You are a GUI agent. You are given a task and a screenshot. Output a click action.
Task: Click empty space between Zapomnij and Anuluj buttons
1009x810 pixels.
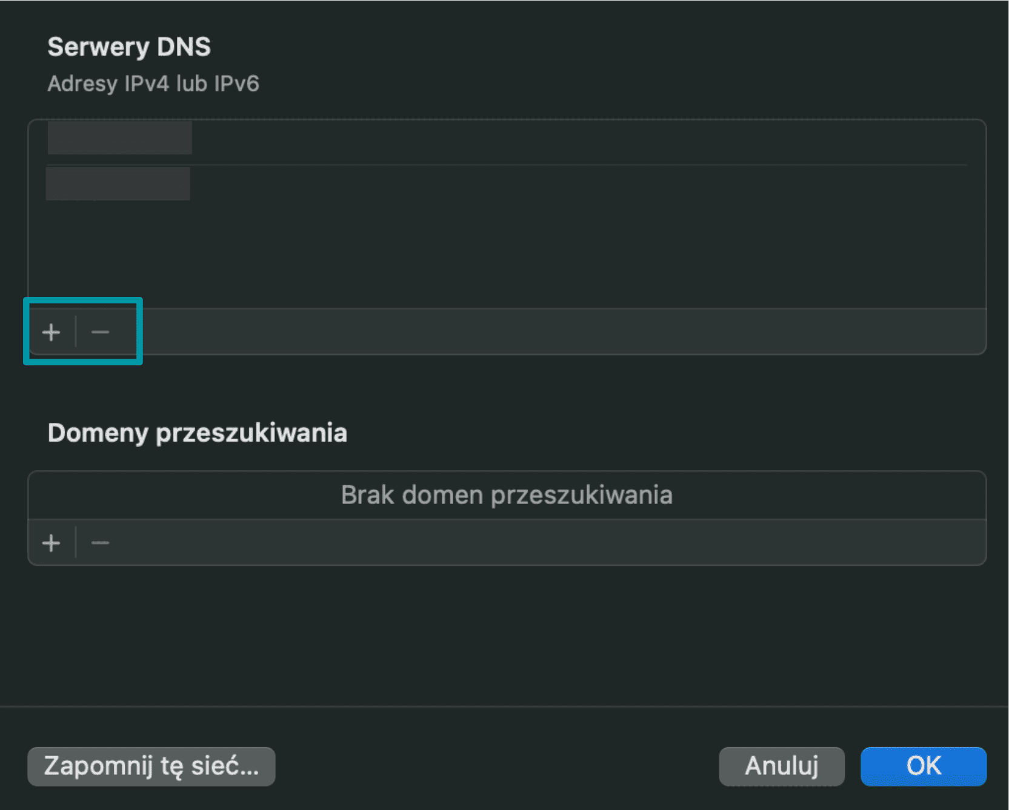coord(497,766)
